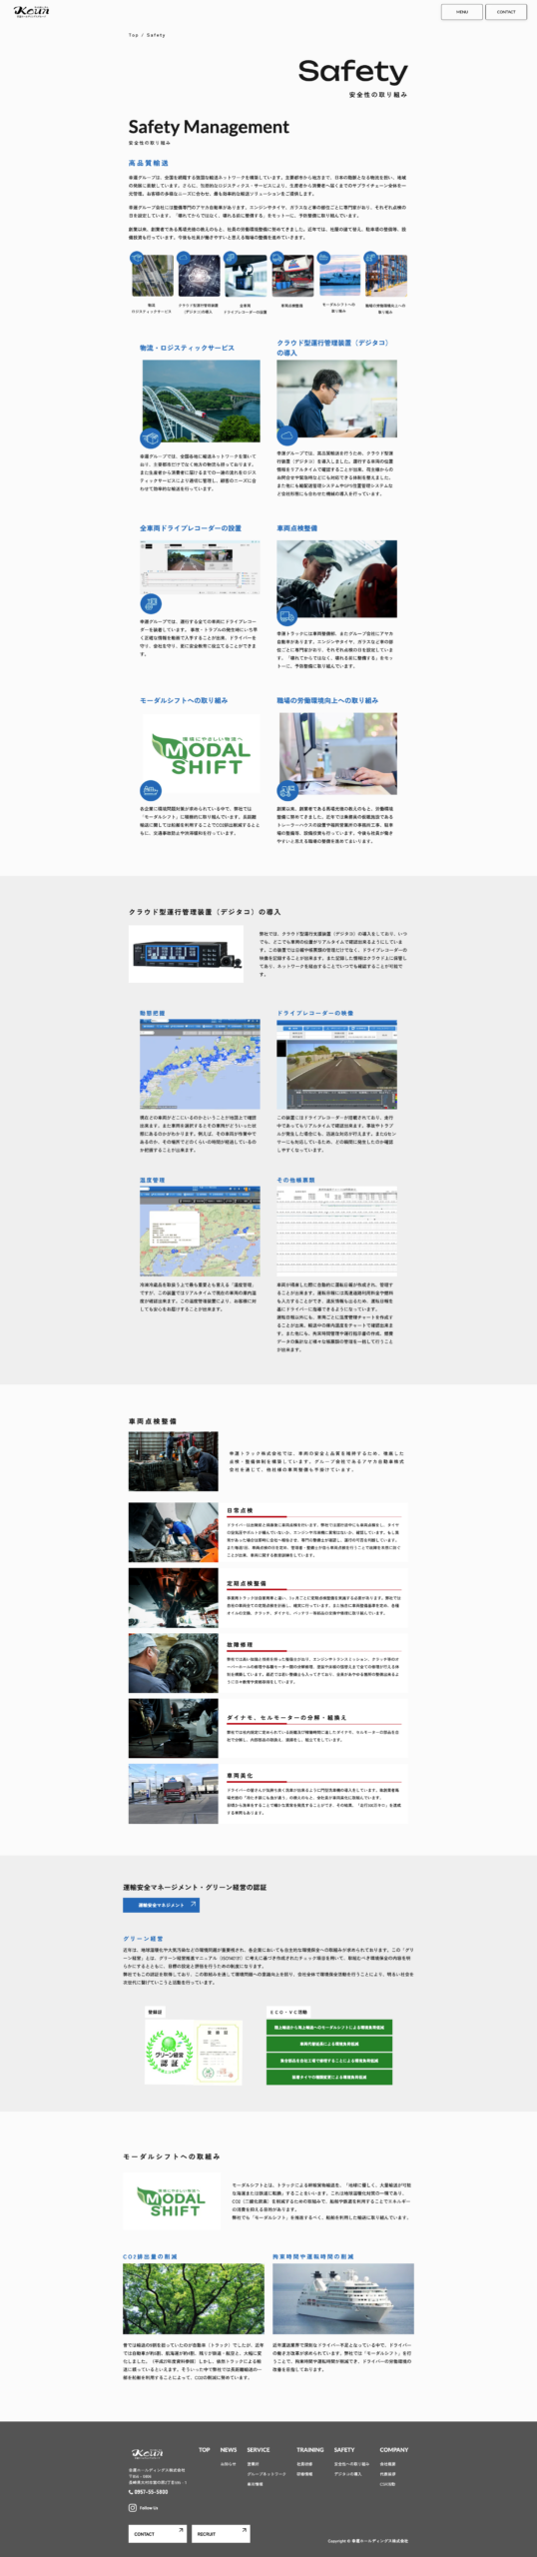Open the MENU button

(x=462, y=12)
